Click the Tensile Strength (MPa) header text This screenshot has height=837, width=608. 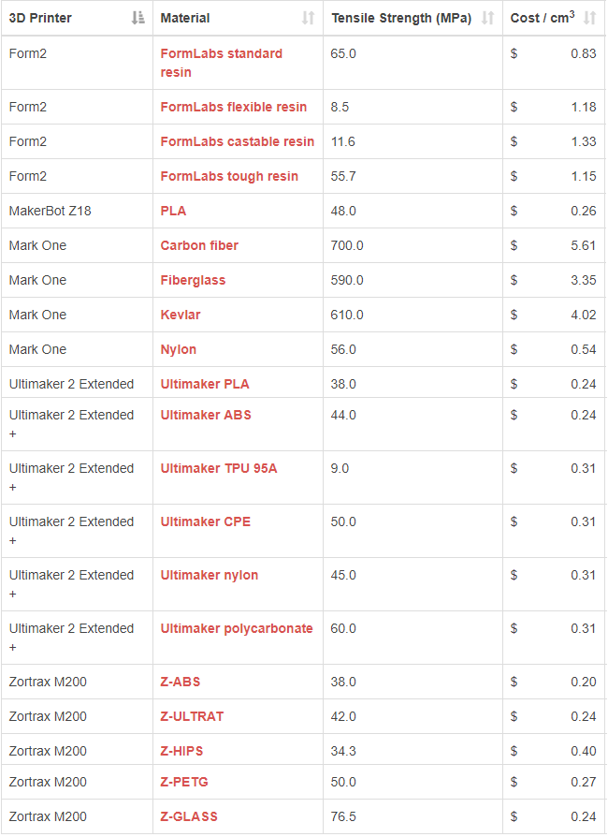tap(401, 18)
